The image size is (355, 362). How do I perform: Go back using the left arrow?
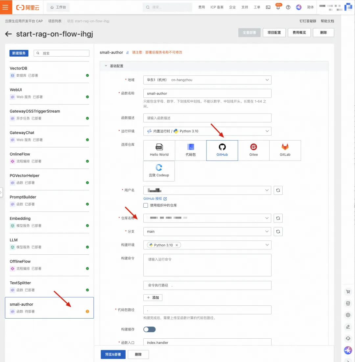tap(9, 34)
